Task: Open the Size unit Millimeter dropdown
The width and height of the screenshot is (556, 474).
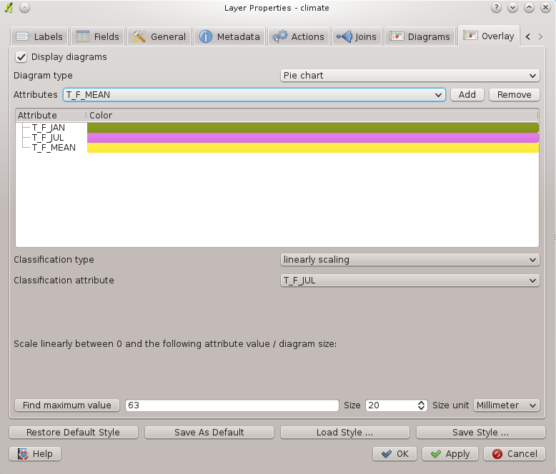Action: (507, 405)
